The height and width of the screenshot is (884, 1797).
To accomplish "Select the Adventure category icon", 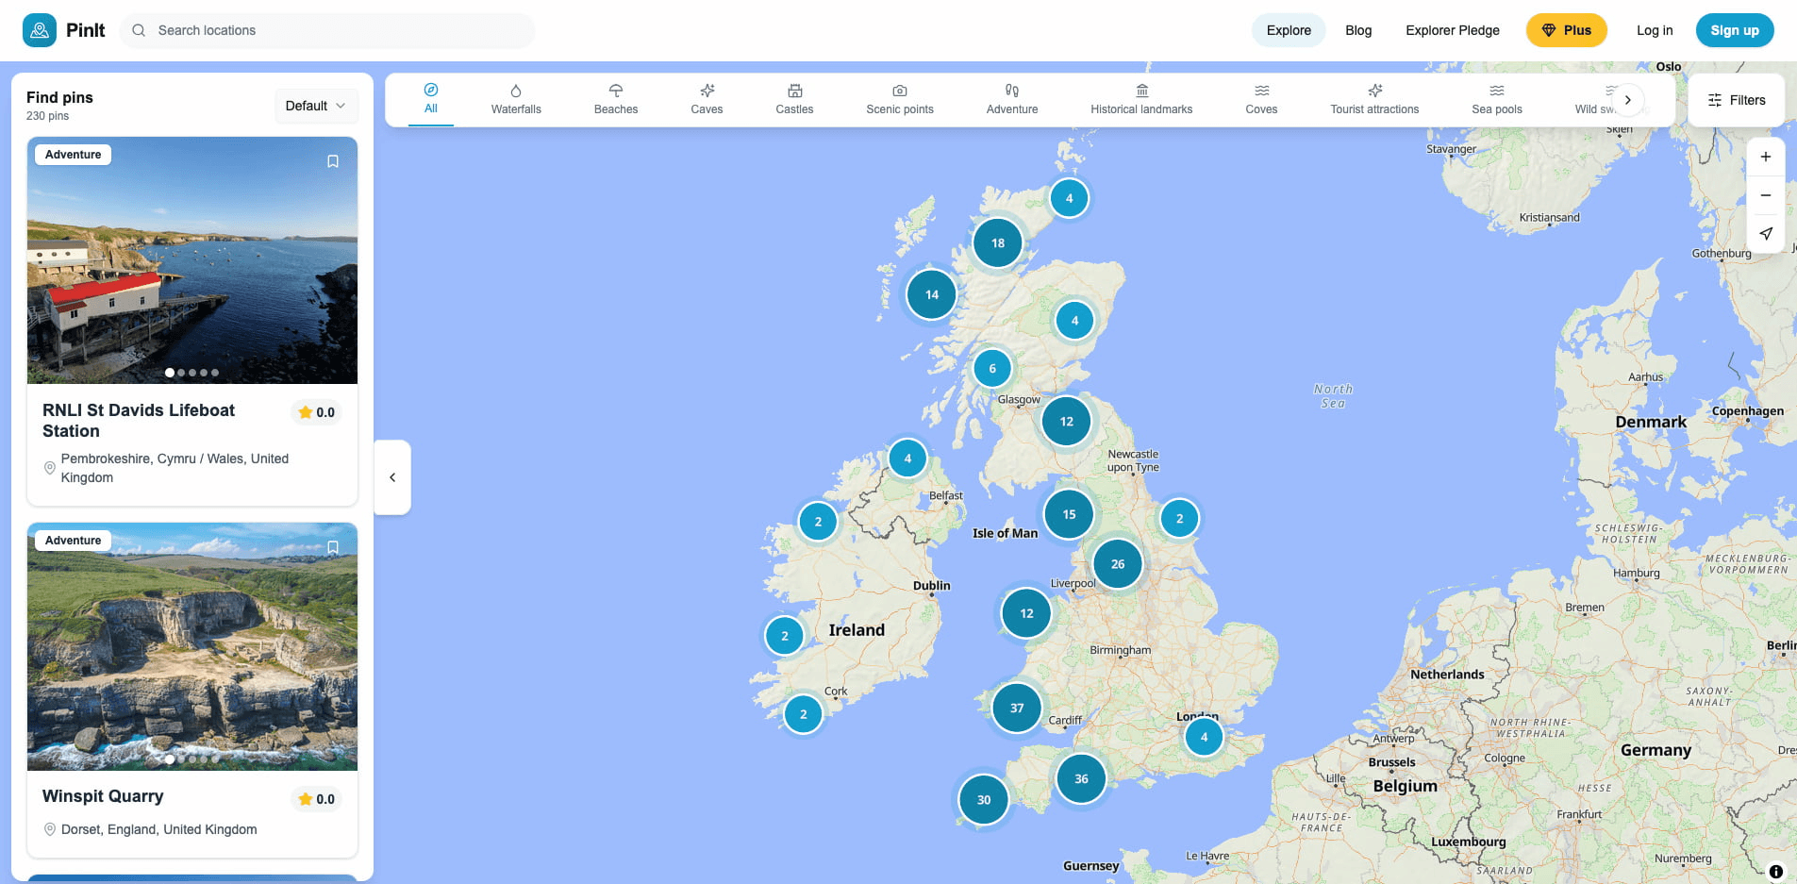I will tap(1012, 91).
